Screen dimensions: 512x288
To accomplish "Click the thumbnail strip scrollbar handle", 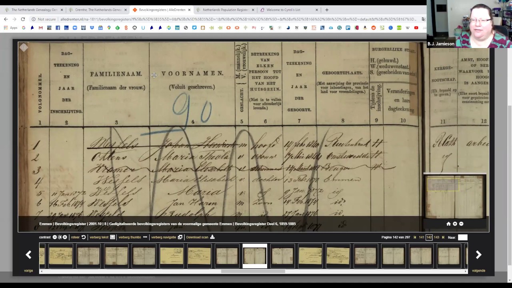I will click(253, 271).
